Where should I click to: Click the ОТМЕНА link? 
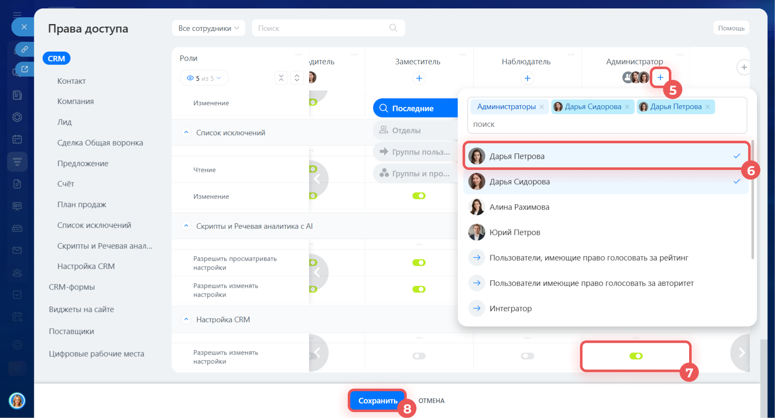click(431, 401)
